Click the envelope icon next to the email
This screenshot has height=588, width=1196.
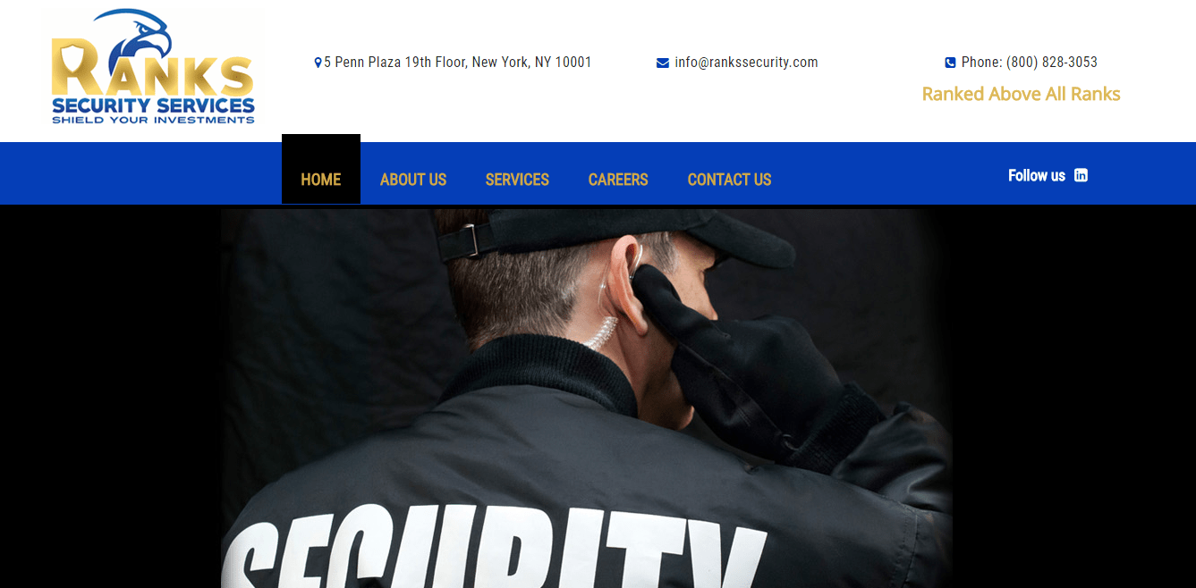(663, 63)
